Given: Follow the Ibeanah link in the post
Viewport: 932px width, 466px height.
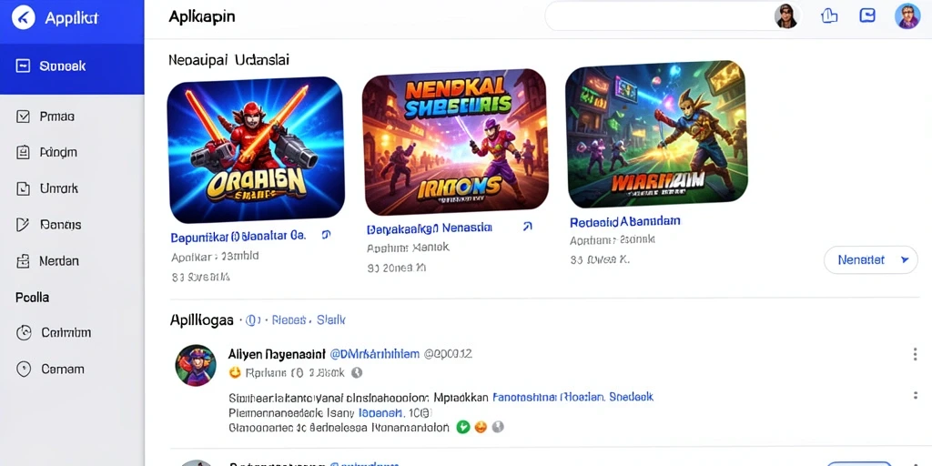Looking at the screenshot, I should click(380, 412).
